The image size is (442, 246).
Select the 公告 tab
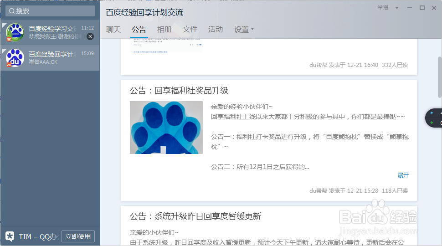[139, 29]
